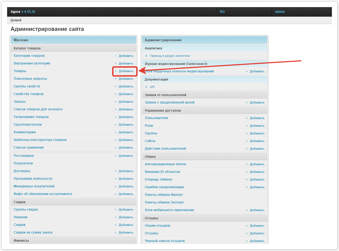The height and width of the screenshot is (251, 339).
Task: Click the plus icon for Роли
Action: [x=247, y=126]
